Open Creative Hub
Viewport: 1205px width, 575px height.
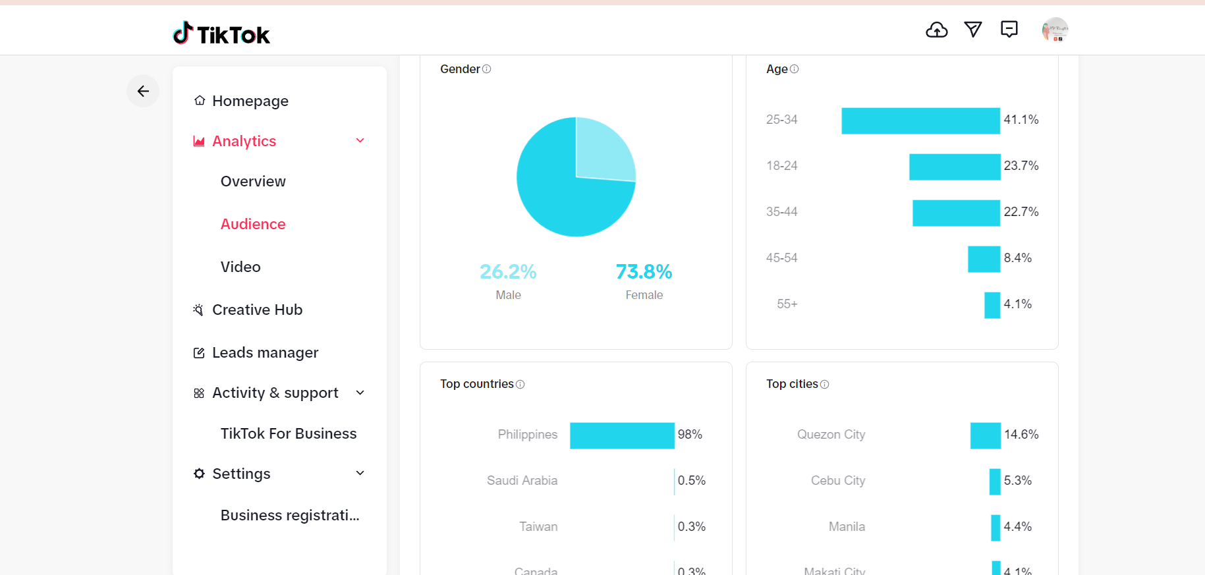click(x=258, y=310)
